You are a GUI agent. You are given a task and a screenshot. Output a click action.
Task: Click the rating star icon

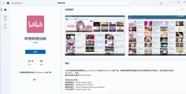coord(33,61)
